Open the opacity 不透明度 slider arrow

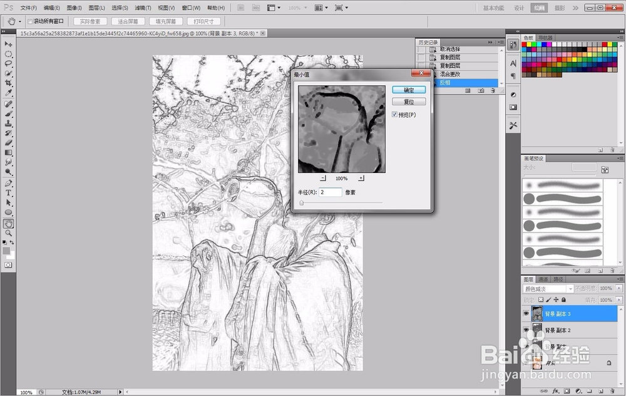click(x=619, y=288)
